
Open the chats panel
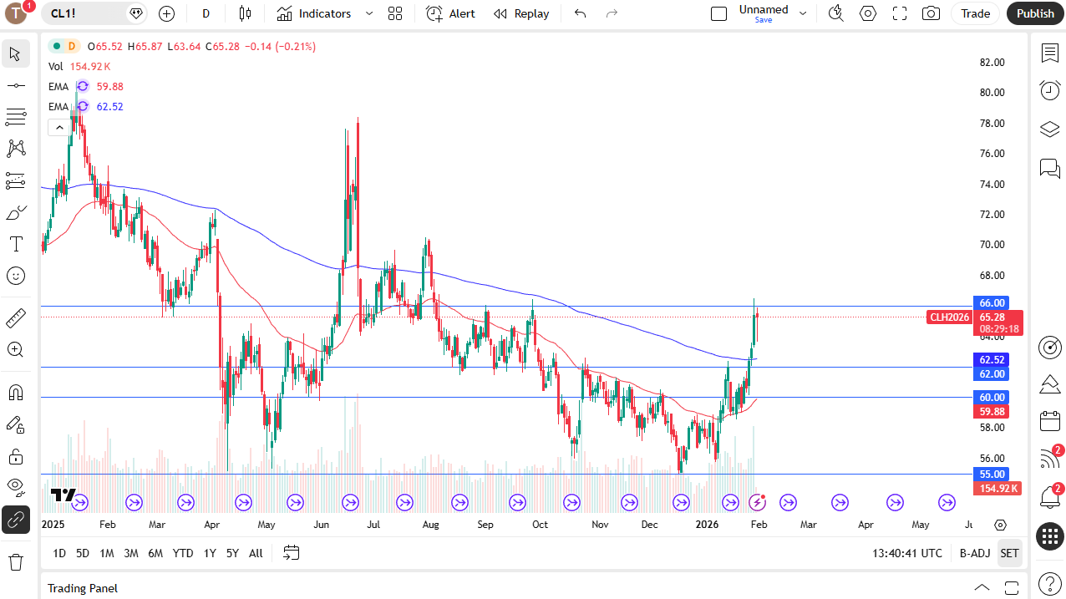(1050, 168)
